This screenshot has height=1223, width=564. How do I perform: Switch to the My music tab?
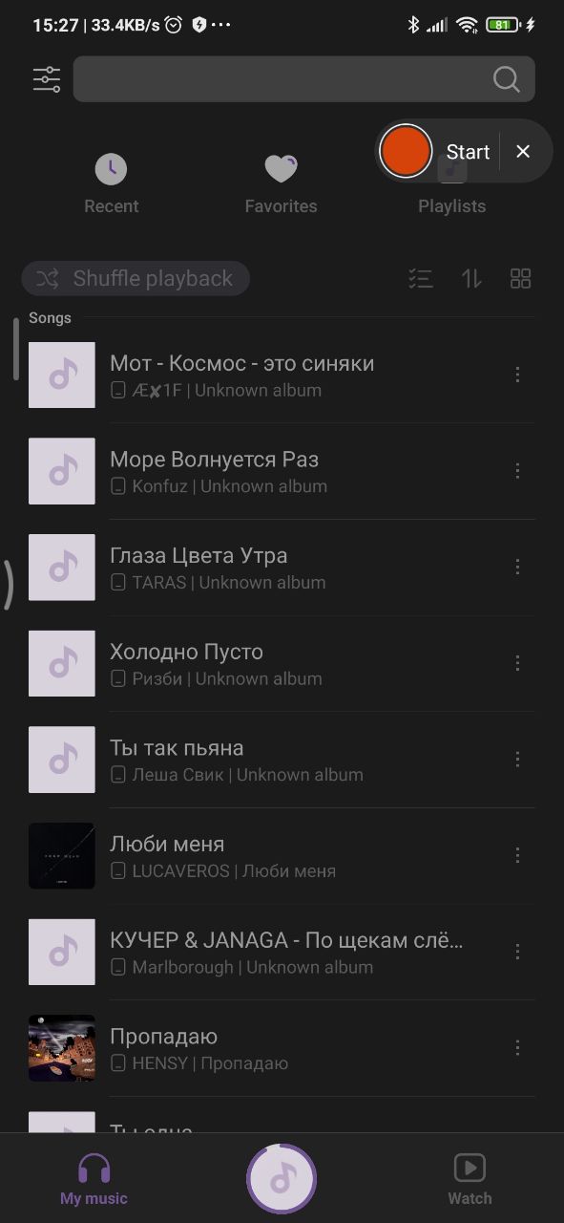pos(94,1179)
